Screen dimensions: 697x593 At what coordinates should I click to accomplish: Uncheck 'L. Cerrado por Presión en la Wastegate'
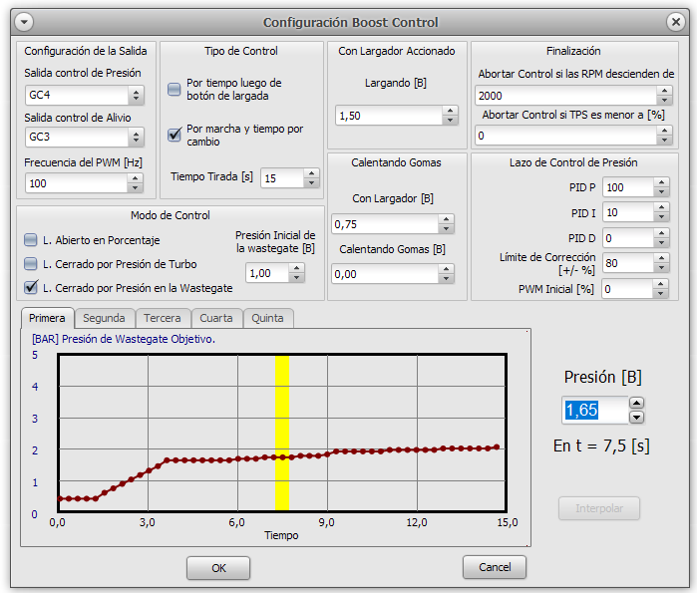click(31, 287)
